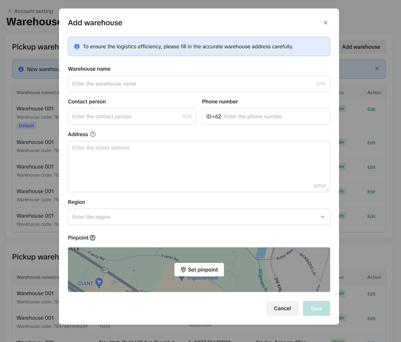
Task: Dismiss the New warehouse banner behind the dialog
Action: tap(377, 69)
